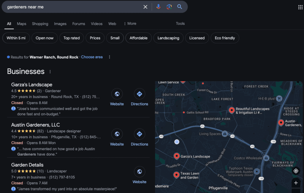Screen dimensions: 304x193
Task: Get directions to Austin Gardeners, LLC
Action: pyautogui.click(x=139, y=134)
